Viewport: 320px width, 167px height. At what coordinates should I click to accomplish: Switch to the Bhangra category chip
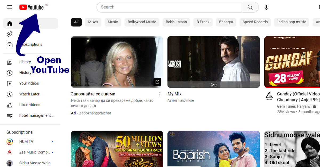tap(226, 22)
